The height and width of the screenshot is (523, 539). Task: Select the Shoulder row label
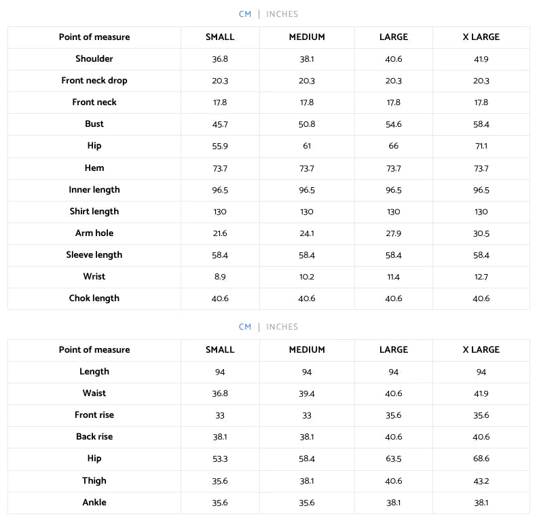coord(94,59)
